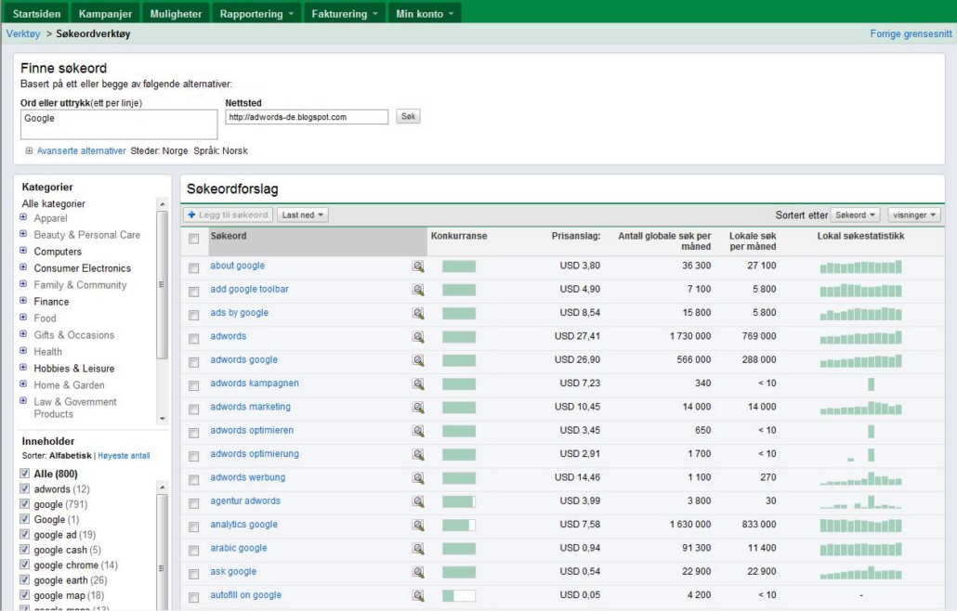This screenshot has height=611, width=957.
Task: Click competition bar for 'analytics google'
Action: pos(459,525)
